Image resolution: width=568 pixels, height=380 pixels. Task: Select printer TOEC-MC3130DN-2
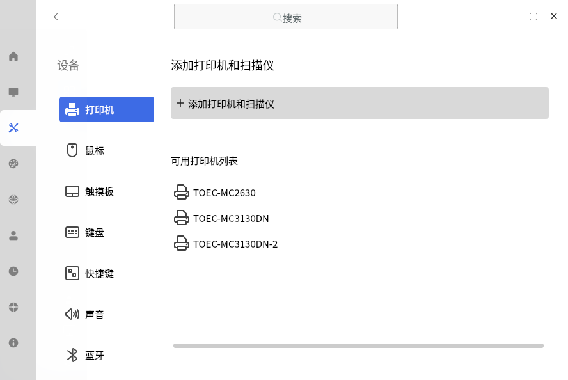point(235,244)
